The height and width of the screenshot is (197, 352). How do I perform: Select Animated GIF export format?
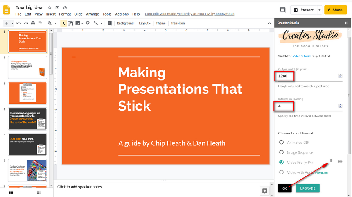click(x=281, y=143)
